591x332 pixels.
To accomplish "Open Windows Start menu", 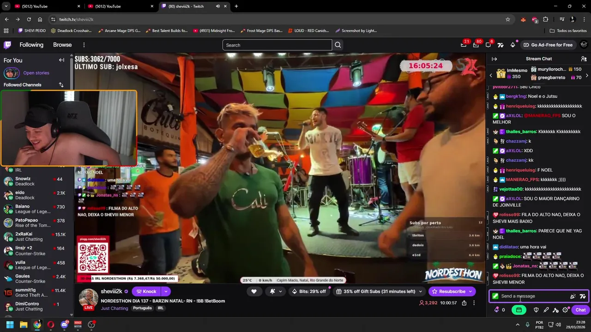I will [10, 325].
